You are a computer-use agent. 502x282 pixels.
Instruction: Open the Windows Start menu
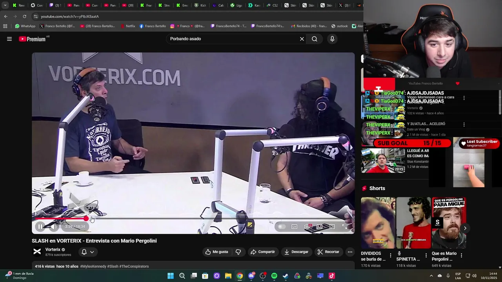point(171,276)
